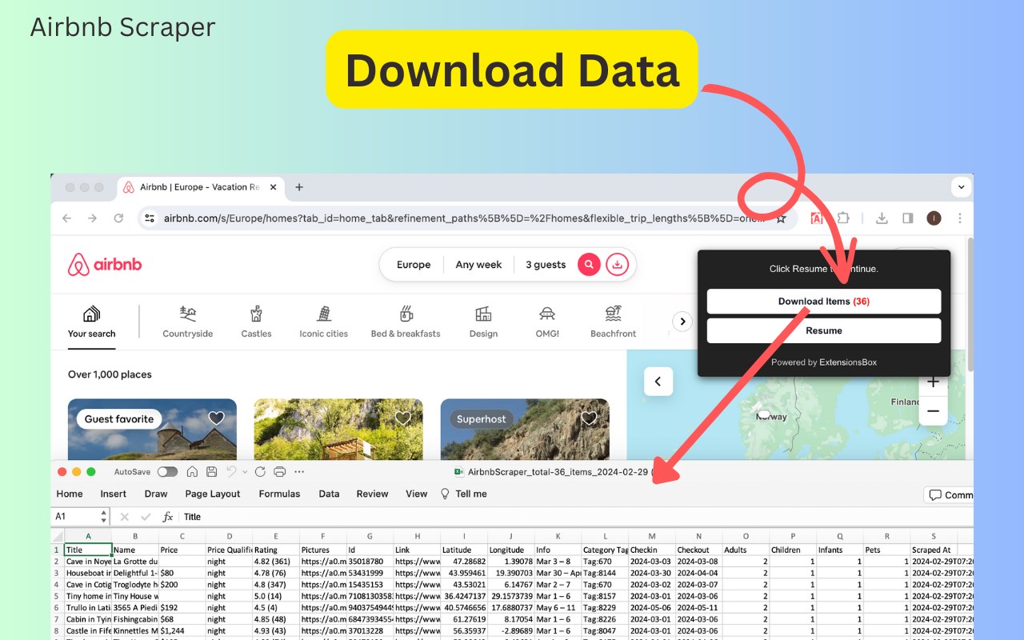Open the Chrome downloads icon
This screenshot has width=1024, height=640.
[x=882, y=218]
